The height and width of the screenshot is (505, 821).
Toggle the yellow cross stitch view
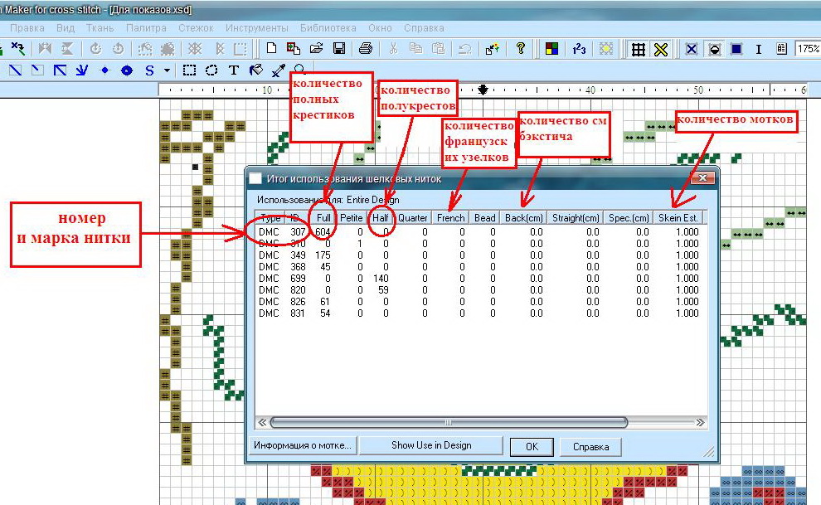click(x=660, y=49)
